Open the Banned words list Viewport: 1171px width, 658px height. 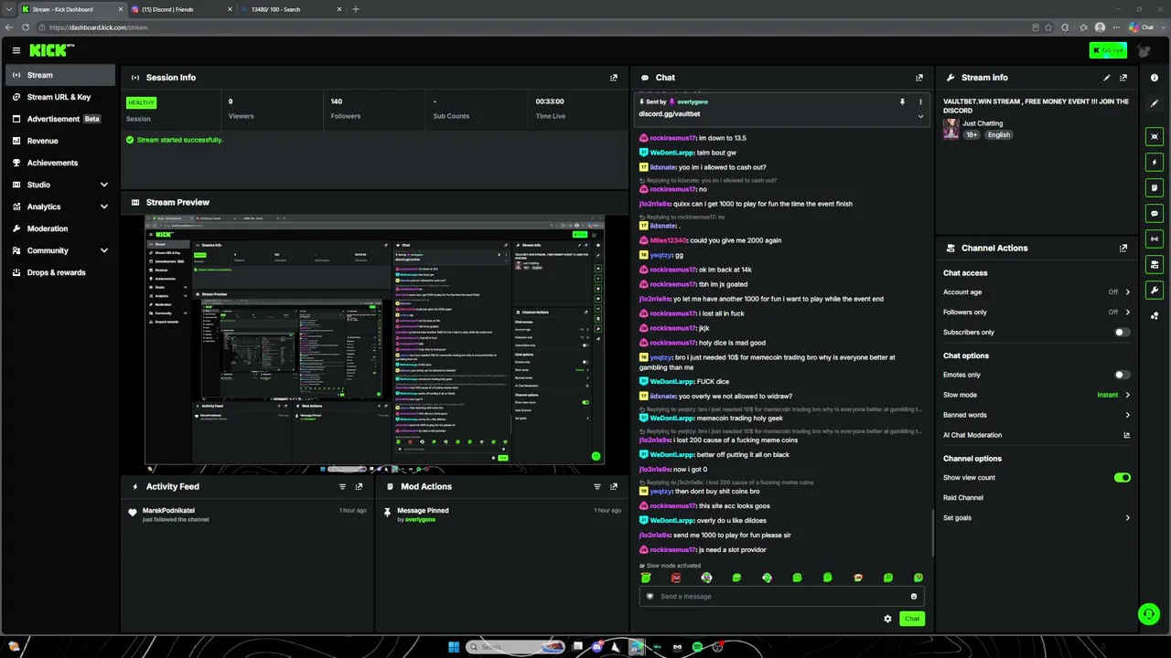tap(1037, 415)
